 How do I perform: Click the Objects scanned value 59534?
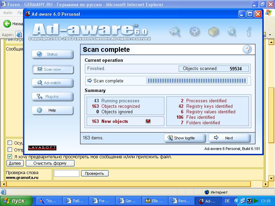click(x=235, y=69)
